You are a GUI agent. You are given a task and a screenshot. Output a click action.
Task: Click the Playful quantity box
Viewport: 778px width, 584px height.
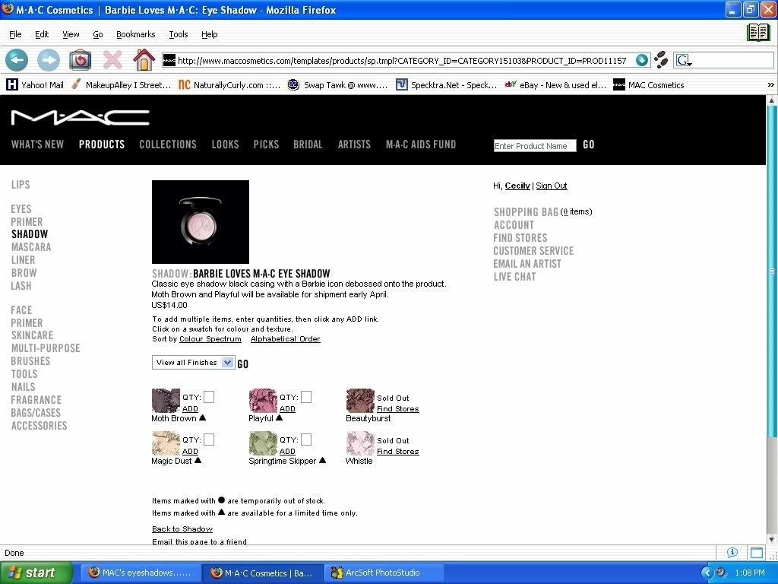[306, 397]
